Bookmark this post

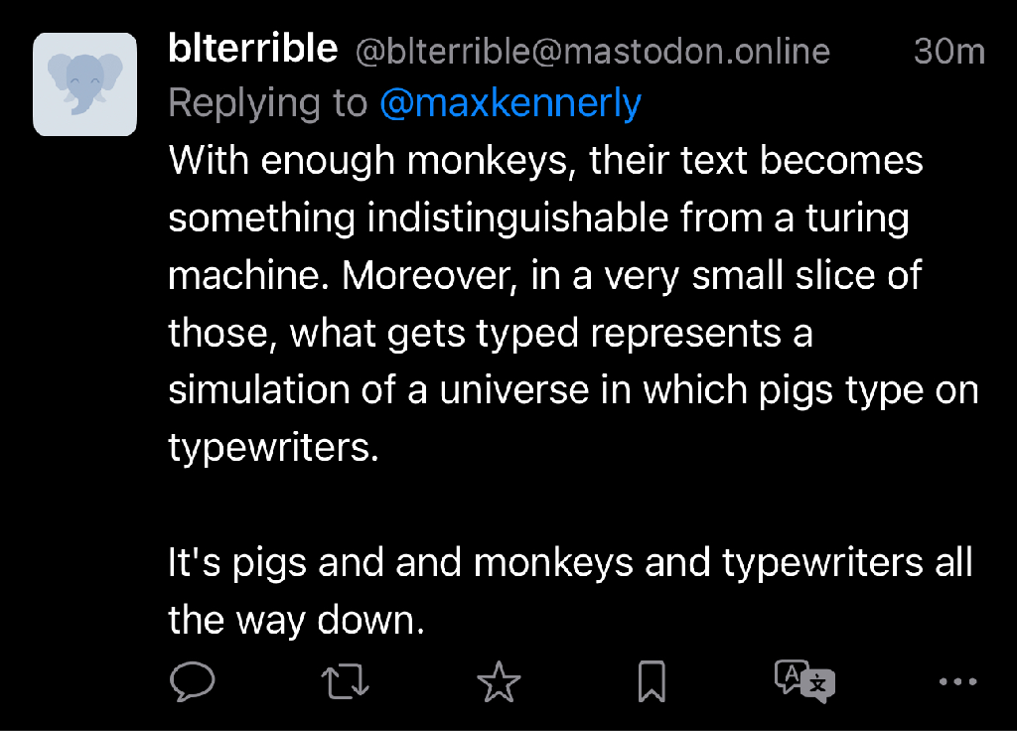(652, 681)
